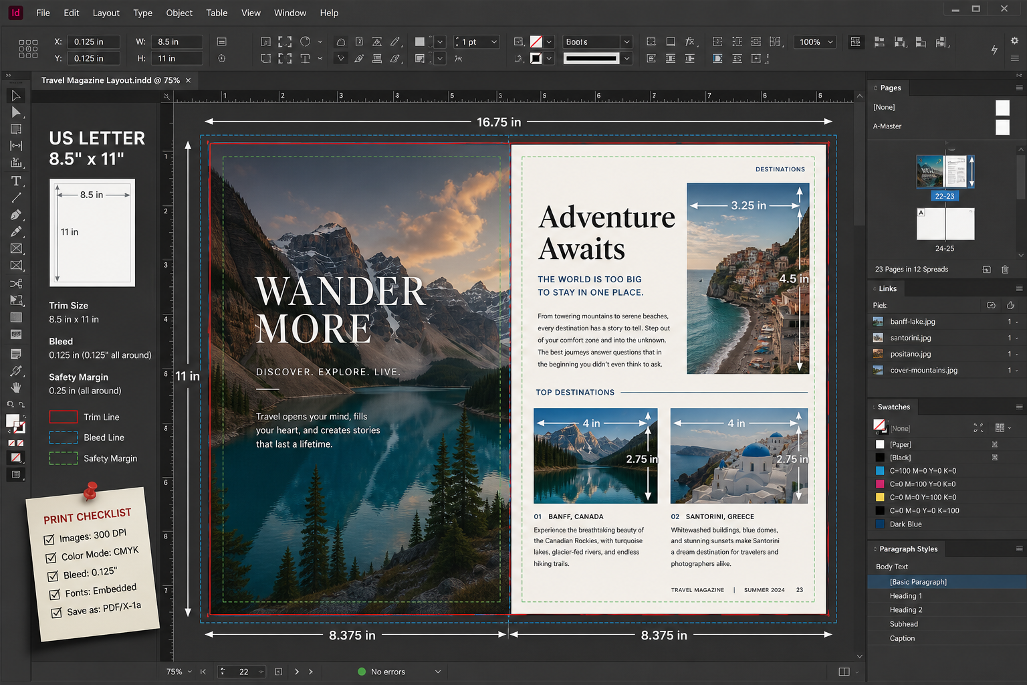Open the Layout menu

(106, 13)
